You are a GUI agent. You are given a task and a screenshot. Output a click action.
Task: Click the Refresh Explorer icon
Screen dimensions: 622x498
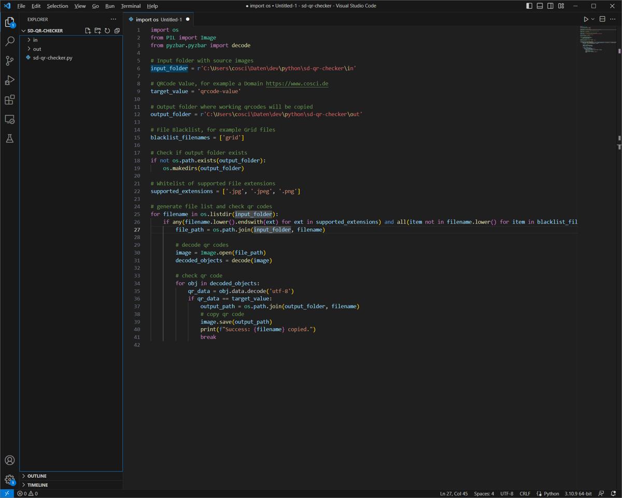[x=107, y=31]
